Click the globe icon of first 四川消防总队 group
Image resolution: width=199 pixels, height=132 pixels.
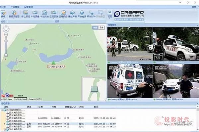click(5, 110)
